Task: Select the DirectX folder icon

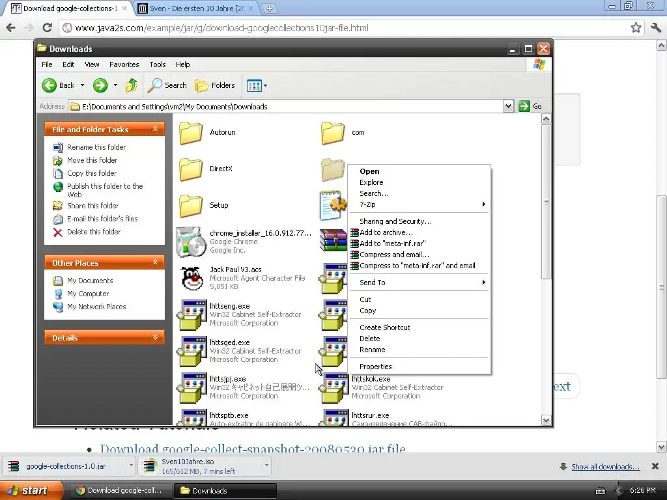Action: (191, 169)
